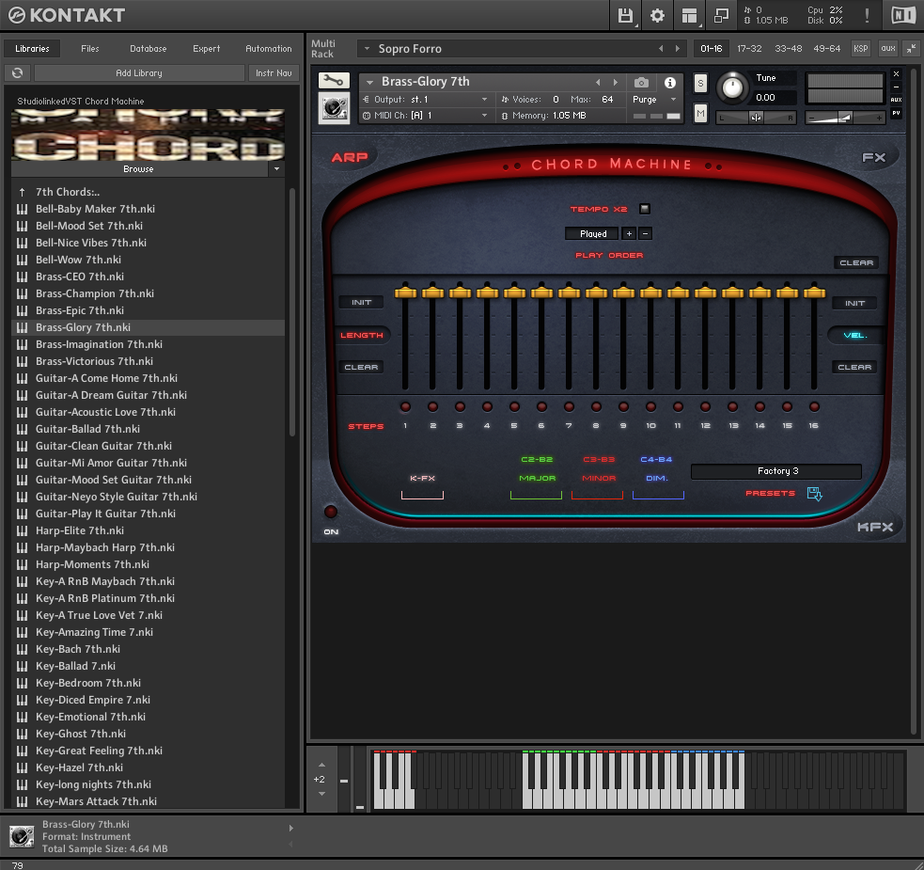Click the Kontakt logo
924x870 pixels.
67,15
